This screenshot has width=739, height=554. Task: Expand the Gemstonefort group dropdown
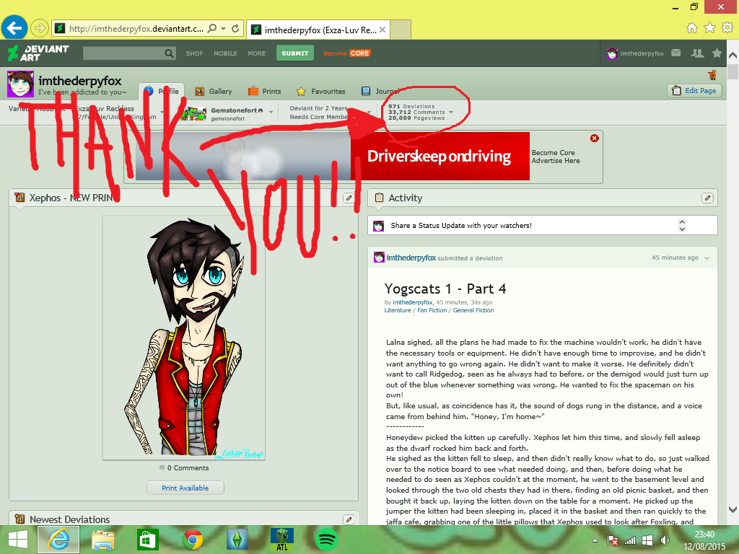tap(271, 112)
